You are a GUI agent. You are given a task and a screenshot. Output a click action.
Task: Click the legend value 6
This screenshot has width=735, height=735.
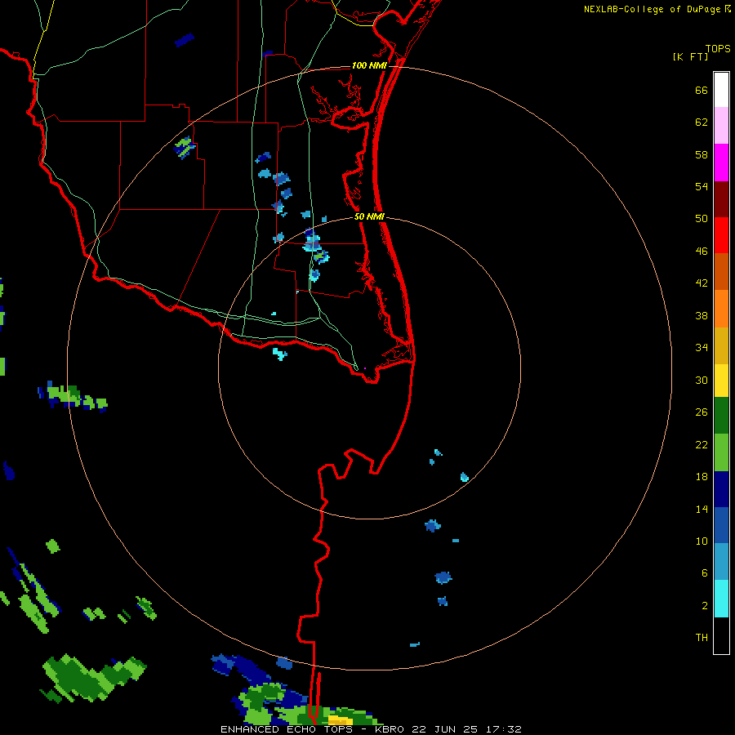point(705,572)
